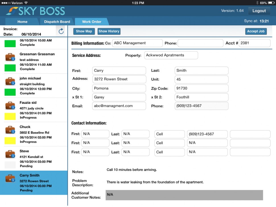Screen dimensions: 276x207
Task: Click the billing Co field ABC Management
Action: pos(137,43)
